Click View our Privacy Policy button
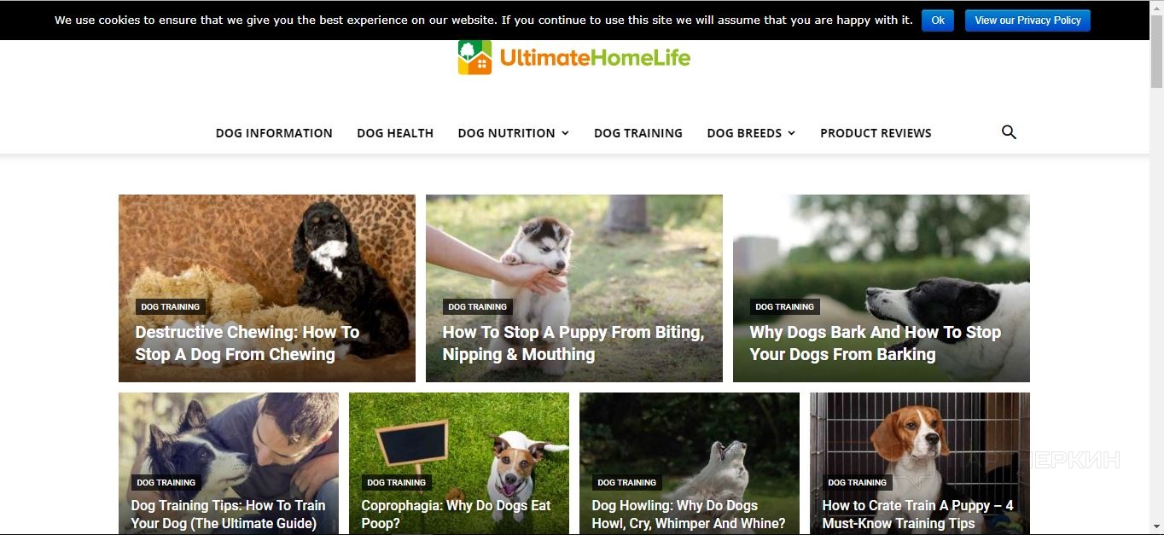 point(1027,20)
